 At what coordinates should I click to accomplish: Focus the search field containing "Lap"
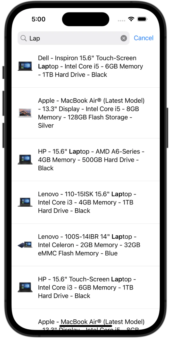[74, 38]
